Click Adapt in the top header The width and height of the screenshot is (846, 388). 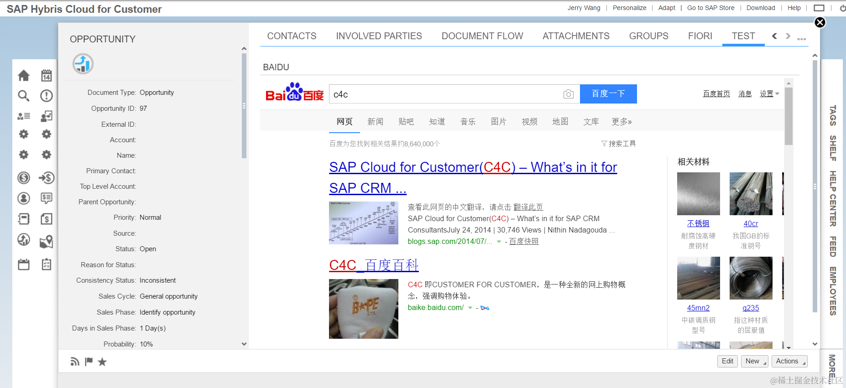click(667, 8)
